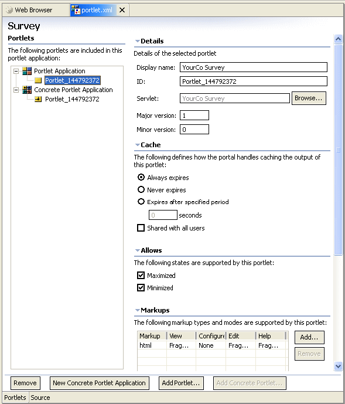Screen dimensions: 345x404
Task: Click the Portlet Application tree icon
Action: point(27,71)
